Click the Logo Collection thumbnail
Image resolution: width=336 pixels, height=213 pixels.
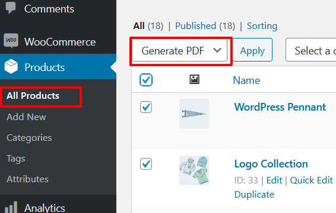[x=194, y=170]
